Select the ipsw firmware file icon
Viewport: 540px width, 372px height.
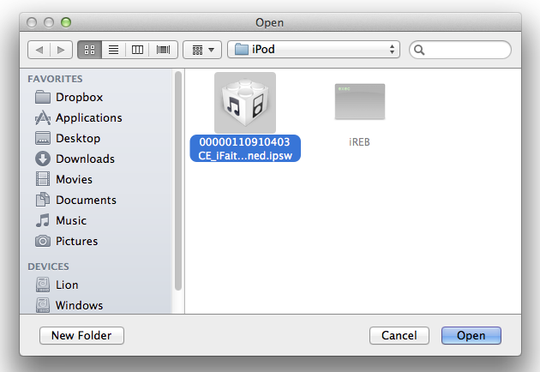pyautogui.click(x=245, y=103)
